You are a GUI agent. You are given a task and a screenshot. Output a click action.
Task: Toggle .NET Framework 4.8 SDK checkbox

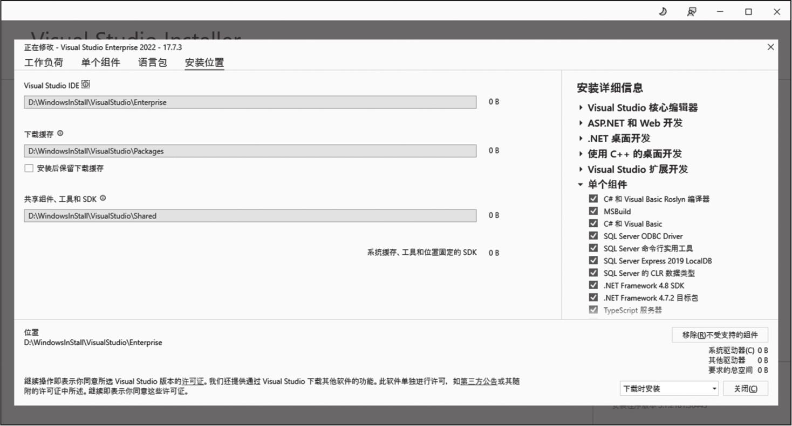pyautogui.click(x=593, y=285)
